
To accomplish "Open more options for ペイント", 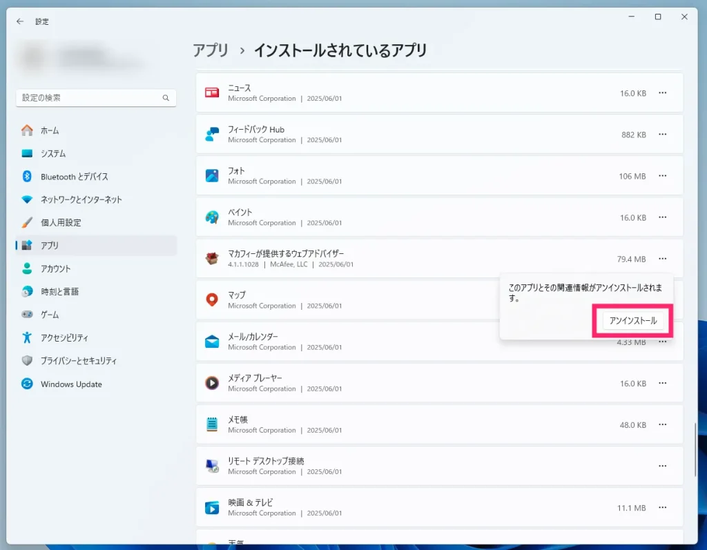I will point(662,217).
